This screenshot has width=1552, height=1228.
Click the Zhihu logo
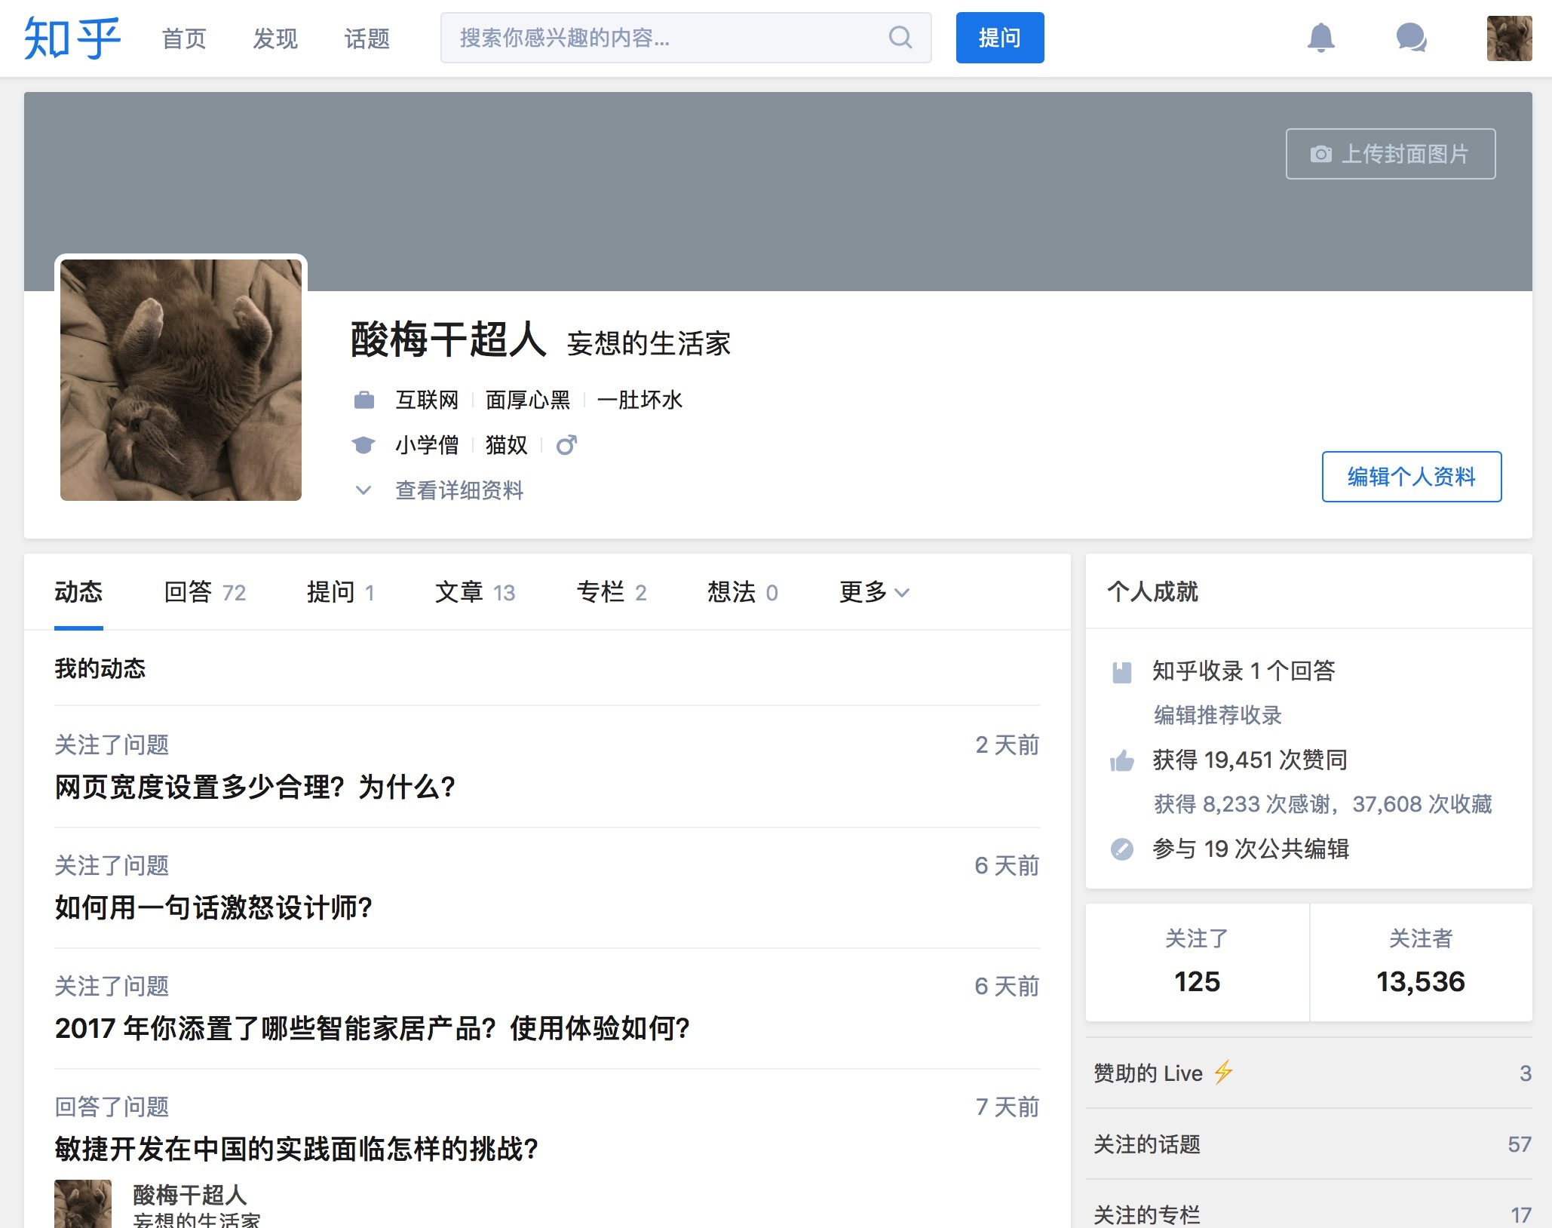pyautogui.click(x=72, y=38)
